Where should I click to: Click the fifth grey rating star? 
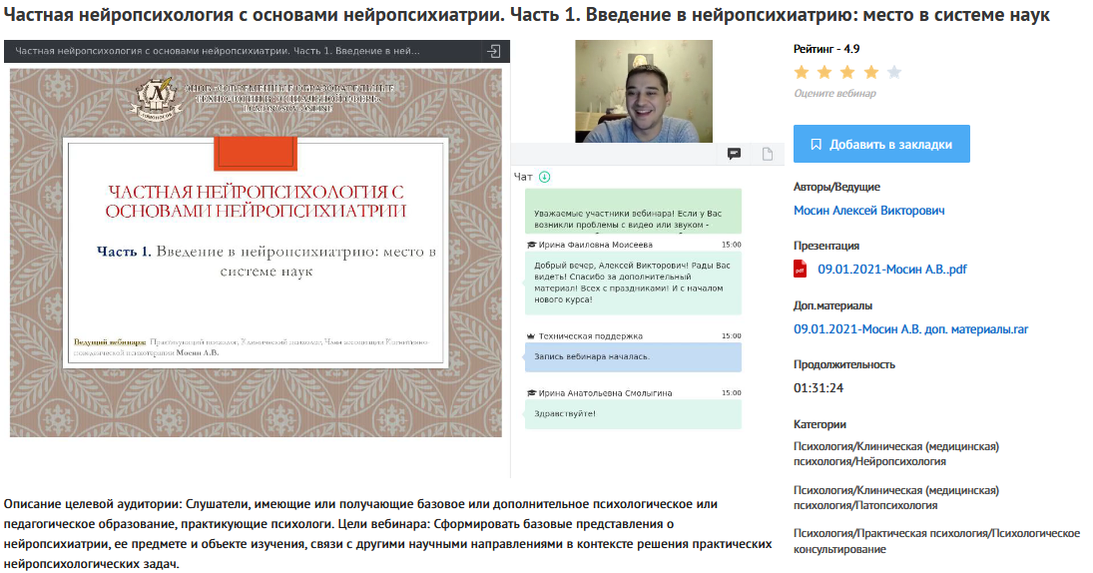pyautogui.click(x=893, y=72)
